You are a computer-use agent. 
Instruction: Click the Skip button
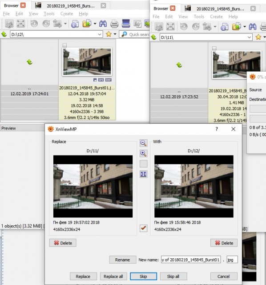(x=143, y=277)
